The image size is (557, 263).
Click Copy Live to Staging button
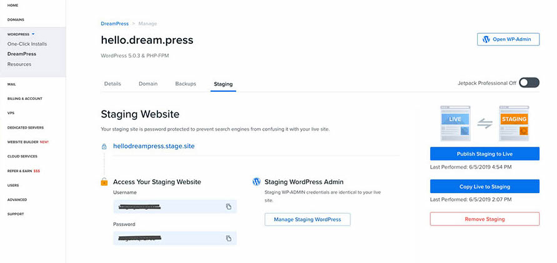point(485,187)
